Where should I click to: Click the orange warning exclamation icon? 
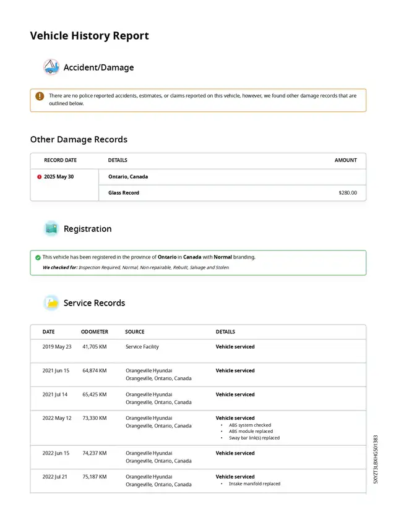pos(40,96)
